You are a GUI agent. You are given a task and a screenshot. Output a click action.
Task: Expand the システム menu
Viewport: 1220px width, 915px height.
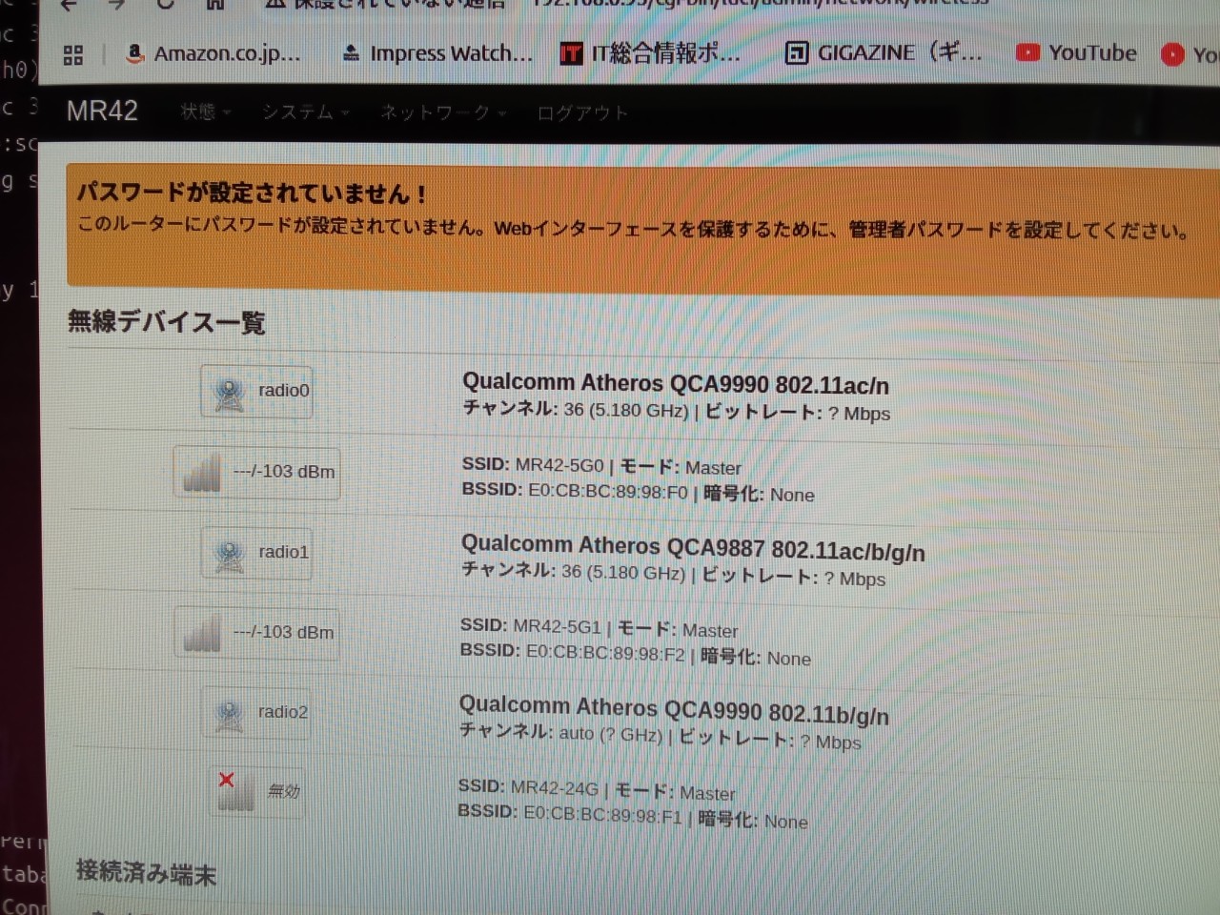306,112
